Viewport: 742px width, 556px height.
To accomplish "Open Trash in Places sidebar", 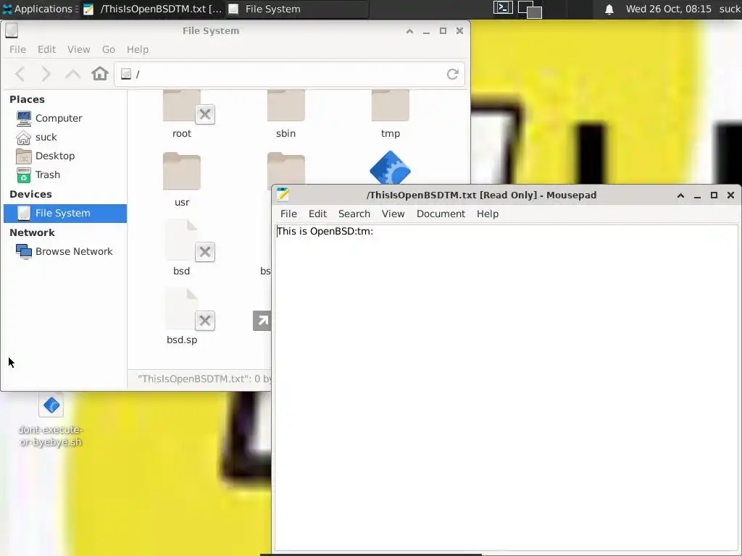I will coord(38,175).
